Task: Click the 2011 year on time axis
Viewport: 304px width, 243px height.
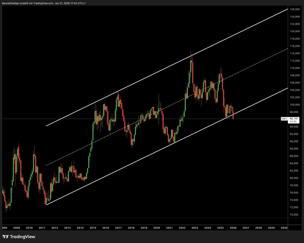Action: (42, 228)
